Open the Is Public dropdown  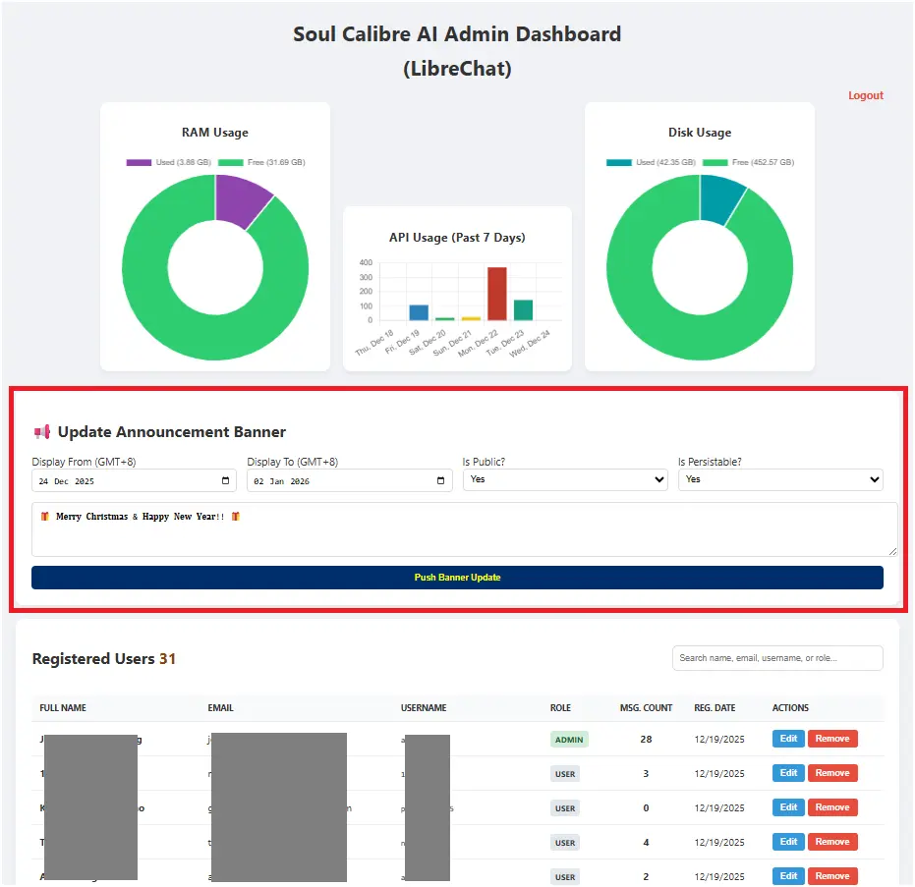click(x=565, y=479)
